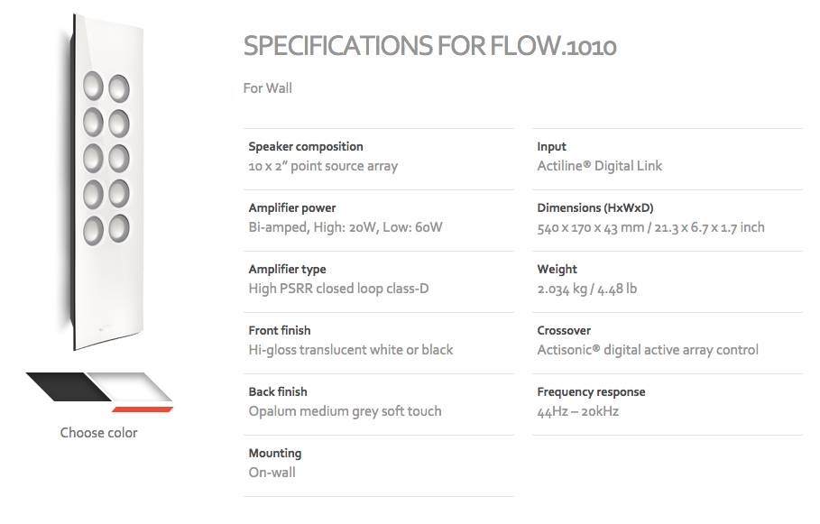
Task: Click the Mounting On-wall entry
Action: click(379, 465)
